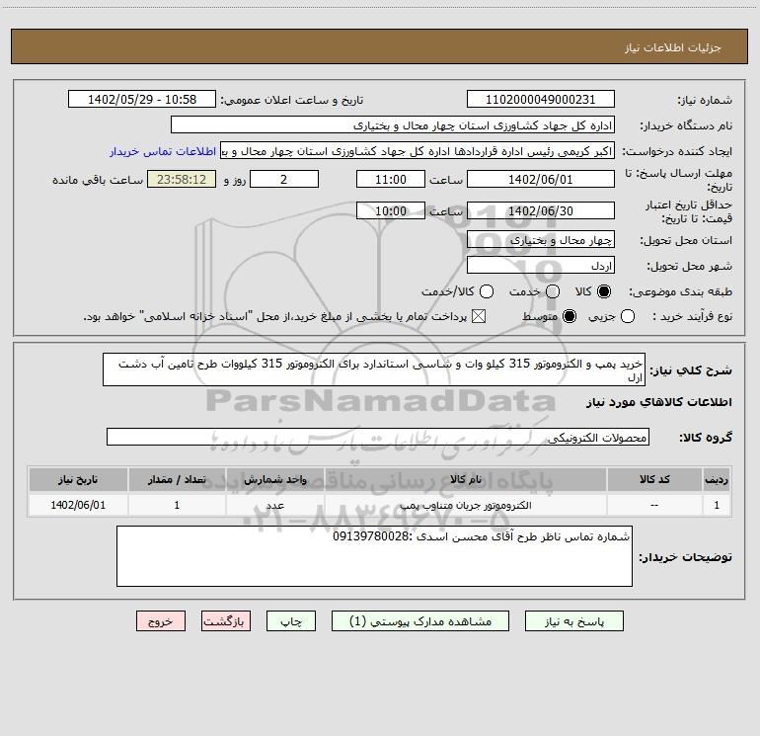This screenshot has height=736, width=760.
Task: Click the deadline hour field 11:00
Action: (x=391, y=179)
